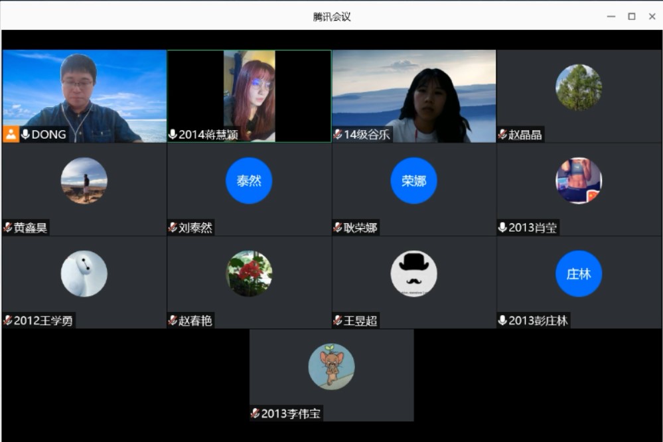Click the red flower avatar of 赵春艳

249,273
